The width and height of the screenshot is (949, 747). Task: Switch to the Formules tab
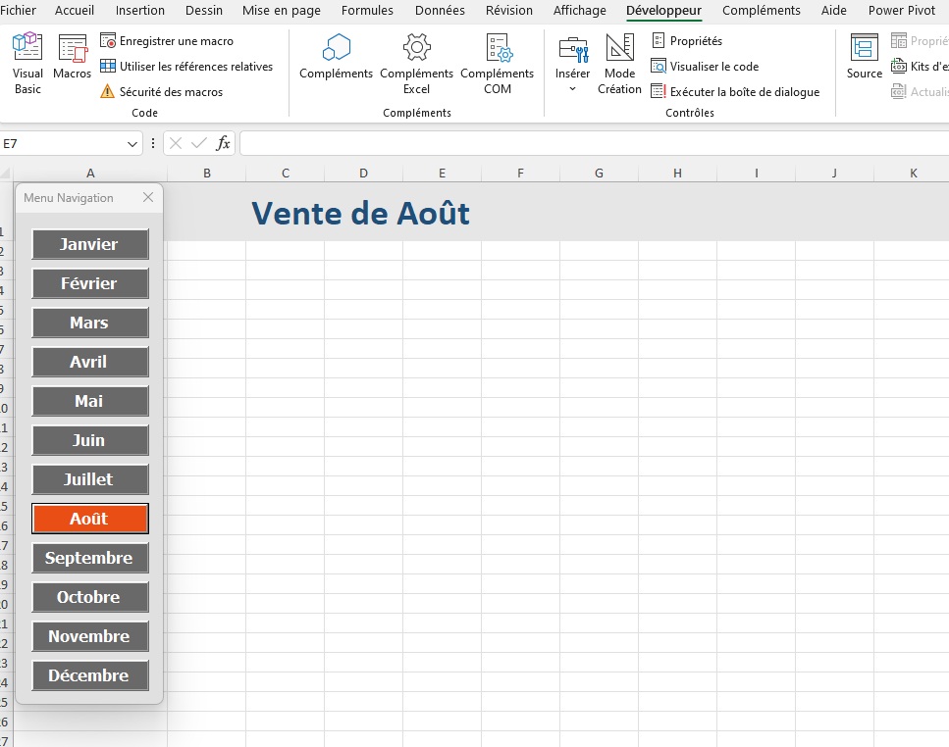(x=367, y=11)
